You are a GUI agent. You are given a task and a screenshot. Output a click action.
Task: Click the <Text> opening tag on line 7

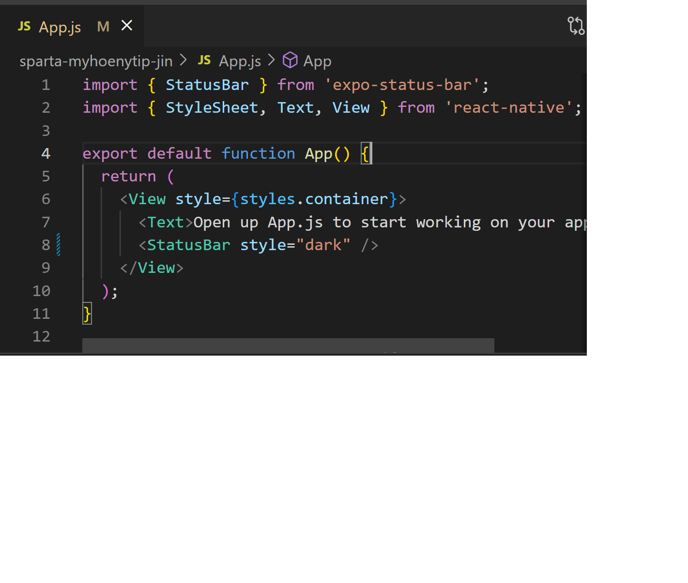tap(166, 223)
